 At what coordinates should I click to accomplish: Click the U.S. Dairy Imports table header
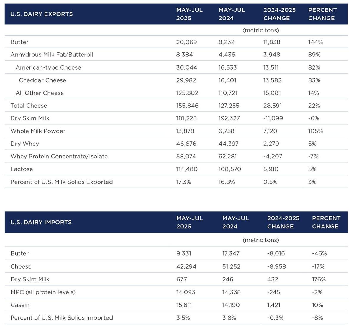click(x=41, y=222)
